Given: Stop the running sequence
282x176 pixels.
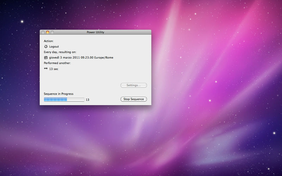Looking at the screenshot, I should pyautogui.click(x=134, y=99).
